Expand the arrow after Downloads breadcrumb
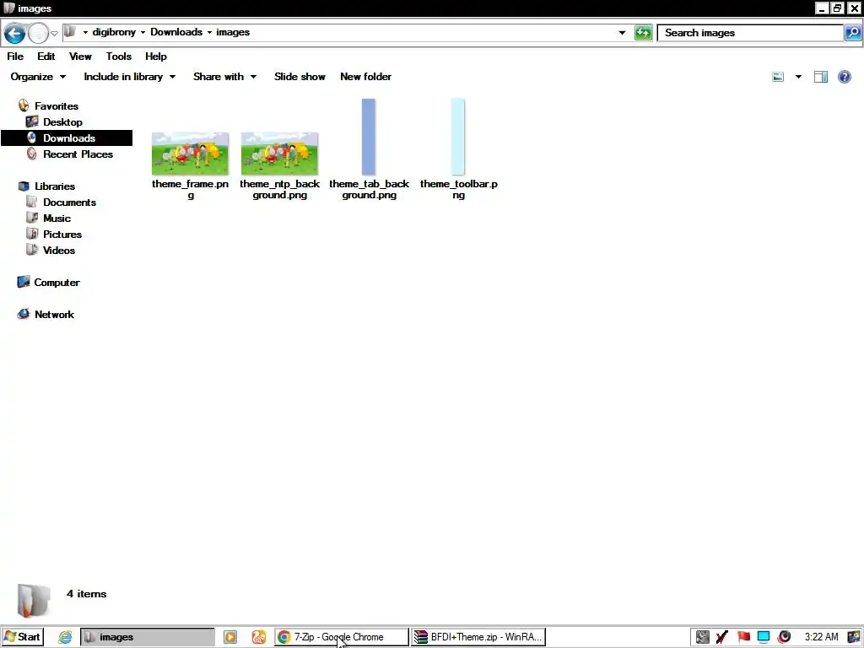This screenshot has width=864, height=648. pos(209,33)
